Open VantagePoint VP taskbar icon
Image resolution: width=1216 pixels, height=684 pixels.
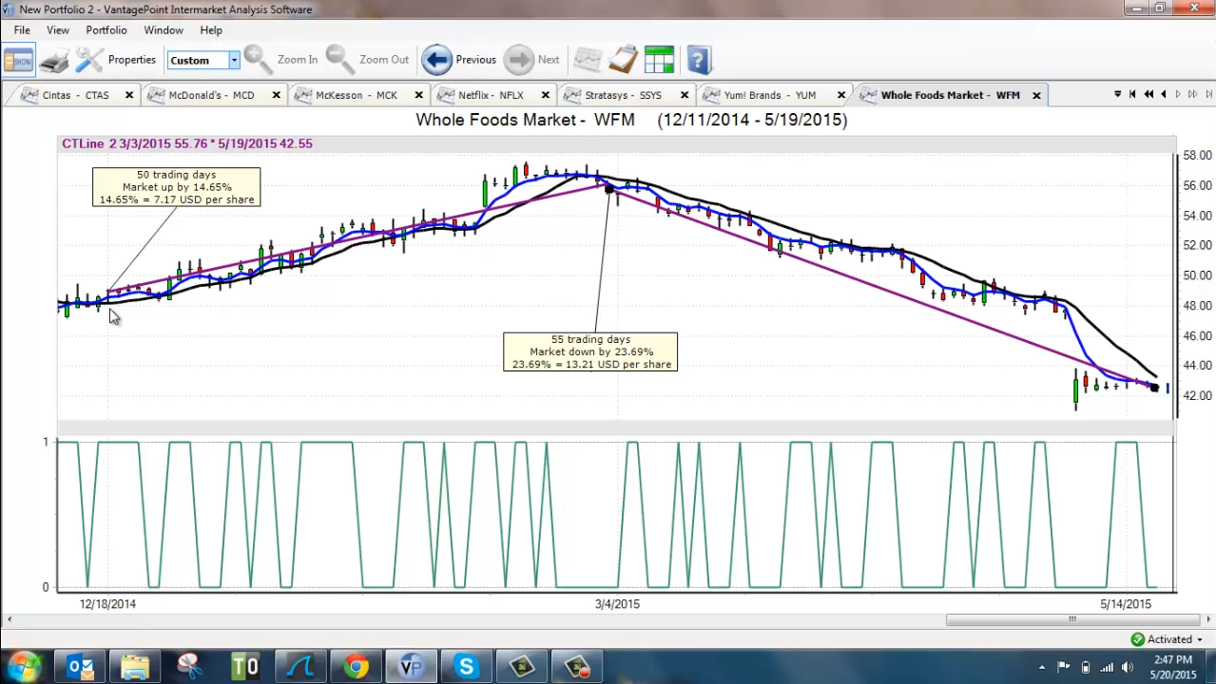(x=411, y=667)
